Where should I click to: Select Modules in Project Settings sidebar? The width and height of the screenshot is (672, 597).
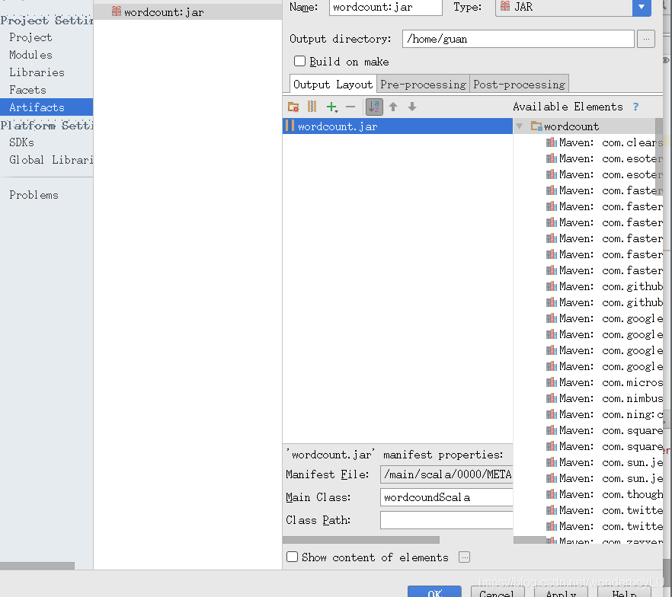coord(30,54)
